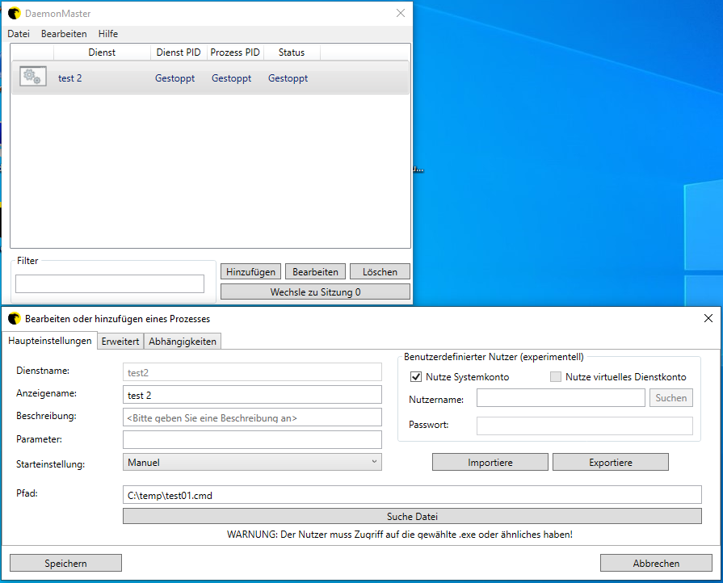Switch to the Erweitert tab
The width and height of the screenshot is (723, 583).
tap(120, 342)
